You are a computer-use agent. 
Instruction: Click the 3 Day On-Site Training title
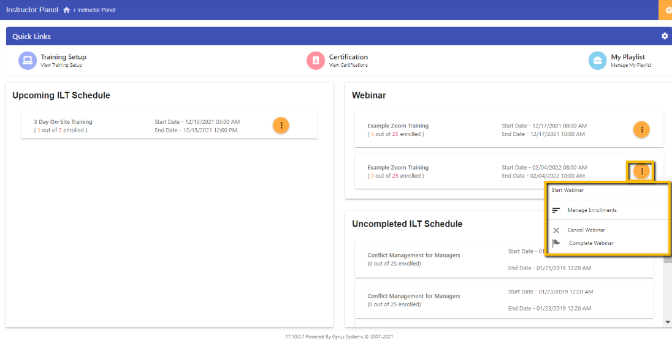tap(63, 122)
